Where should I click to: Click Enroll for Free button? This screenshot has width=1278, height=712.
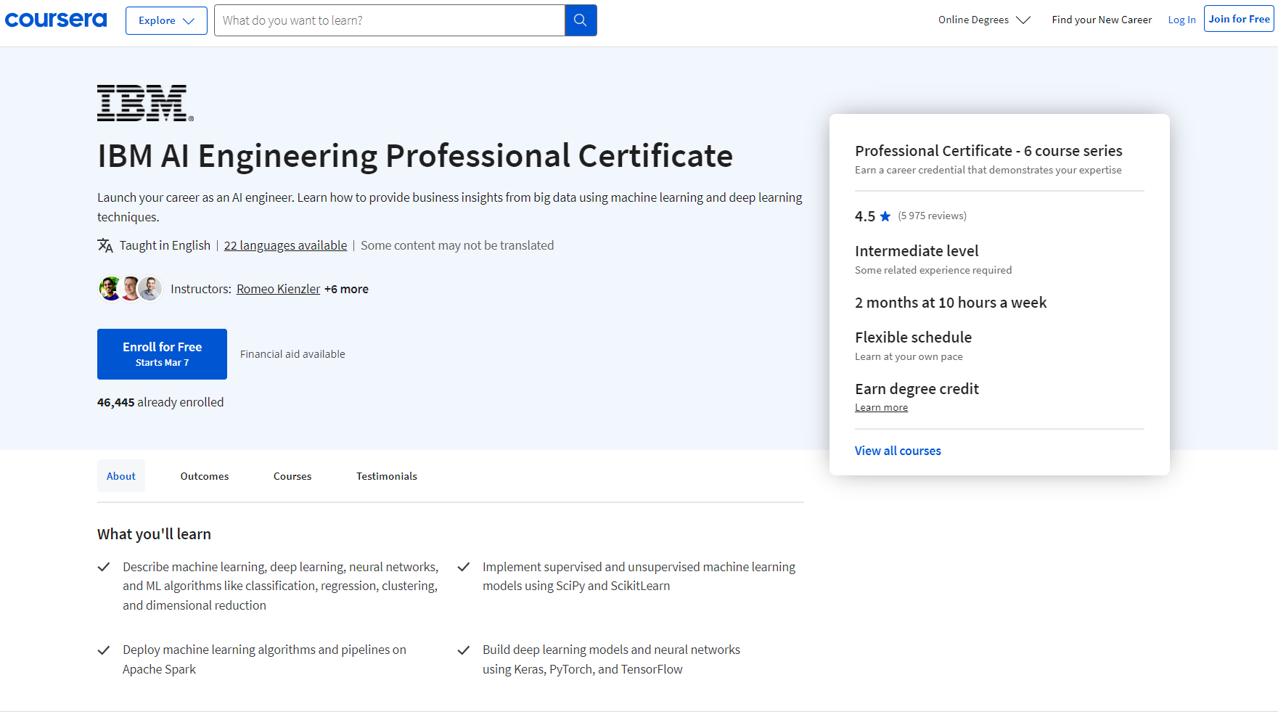click(x=162, y=354)
